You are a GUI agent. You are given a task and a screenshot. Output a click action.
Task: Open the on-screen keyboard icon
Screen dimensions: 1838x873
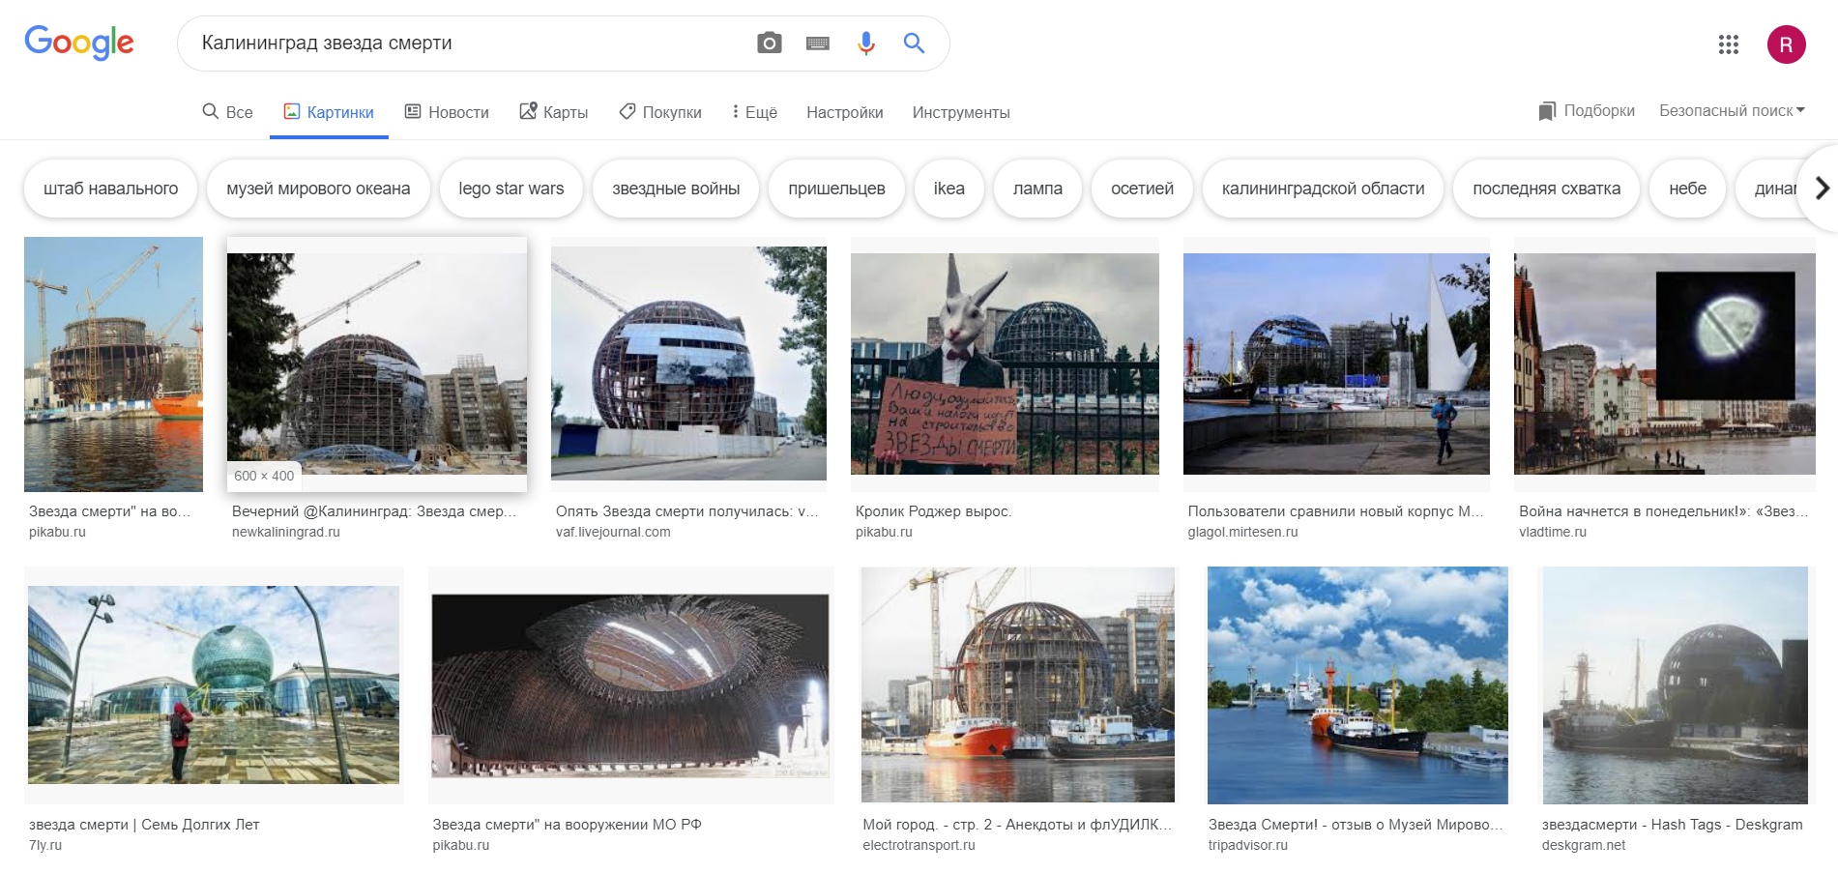pos(818,44)
